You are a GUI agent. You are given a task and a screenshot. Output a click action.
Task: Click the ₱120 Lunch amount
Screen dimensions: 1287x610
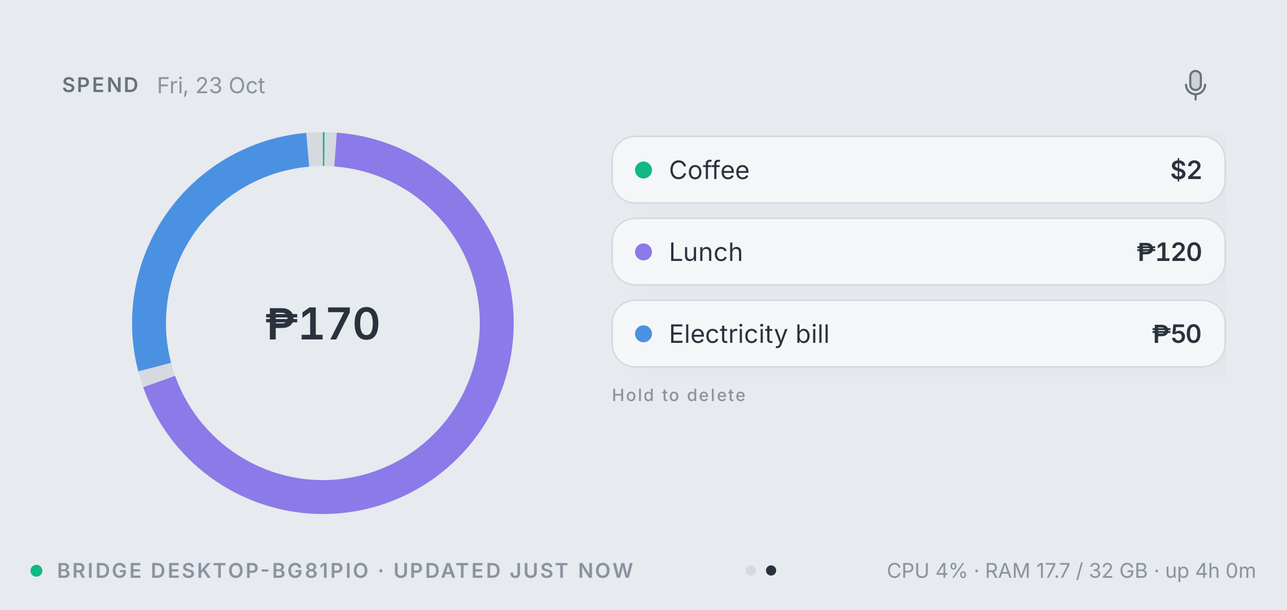pos(1169,252)
